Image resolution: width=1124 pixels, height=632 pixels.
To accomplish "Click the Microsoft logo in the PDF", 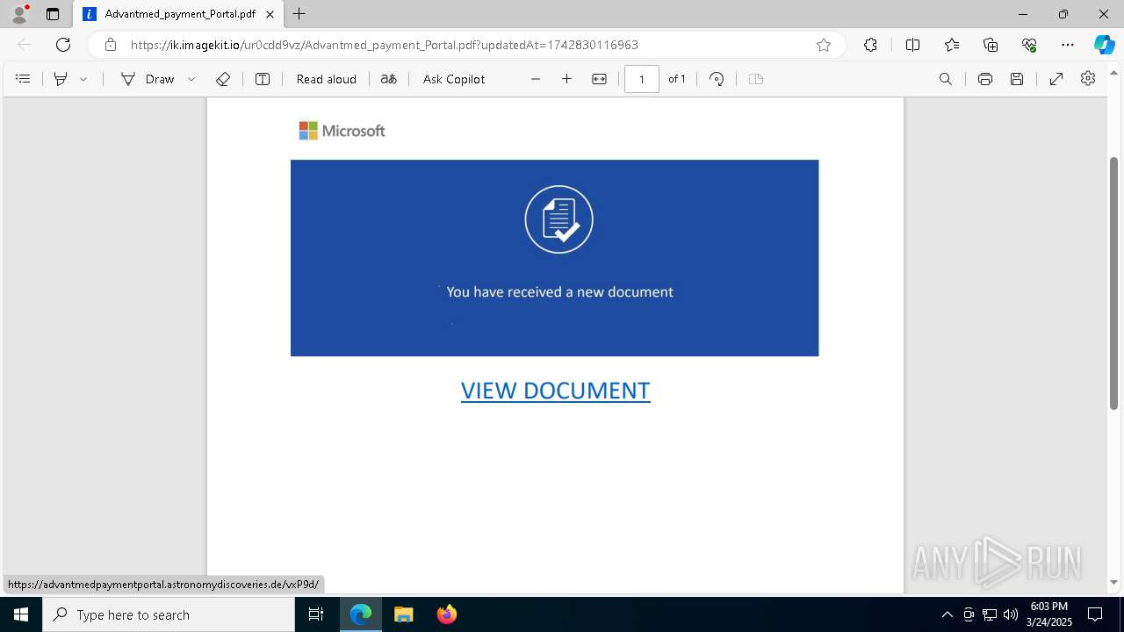I will click(342, 131).
